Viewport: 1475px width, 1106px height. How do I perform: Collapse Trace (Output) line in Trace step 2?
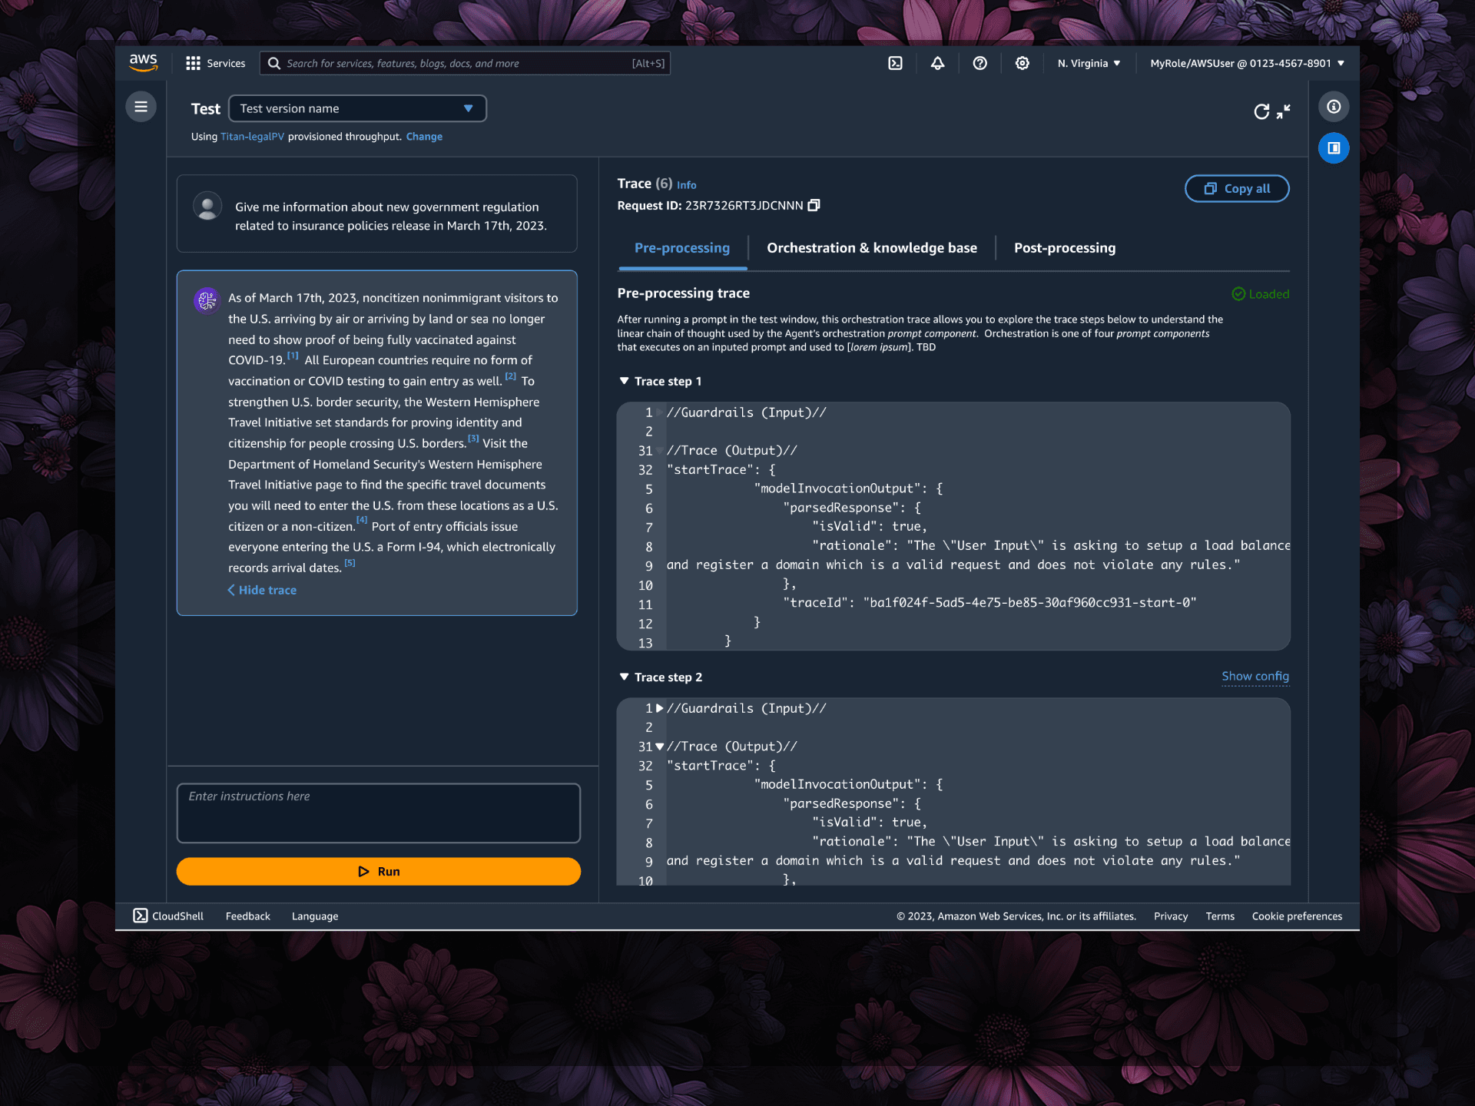pyautogui.click(x=660, y=747)
